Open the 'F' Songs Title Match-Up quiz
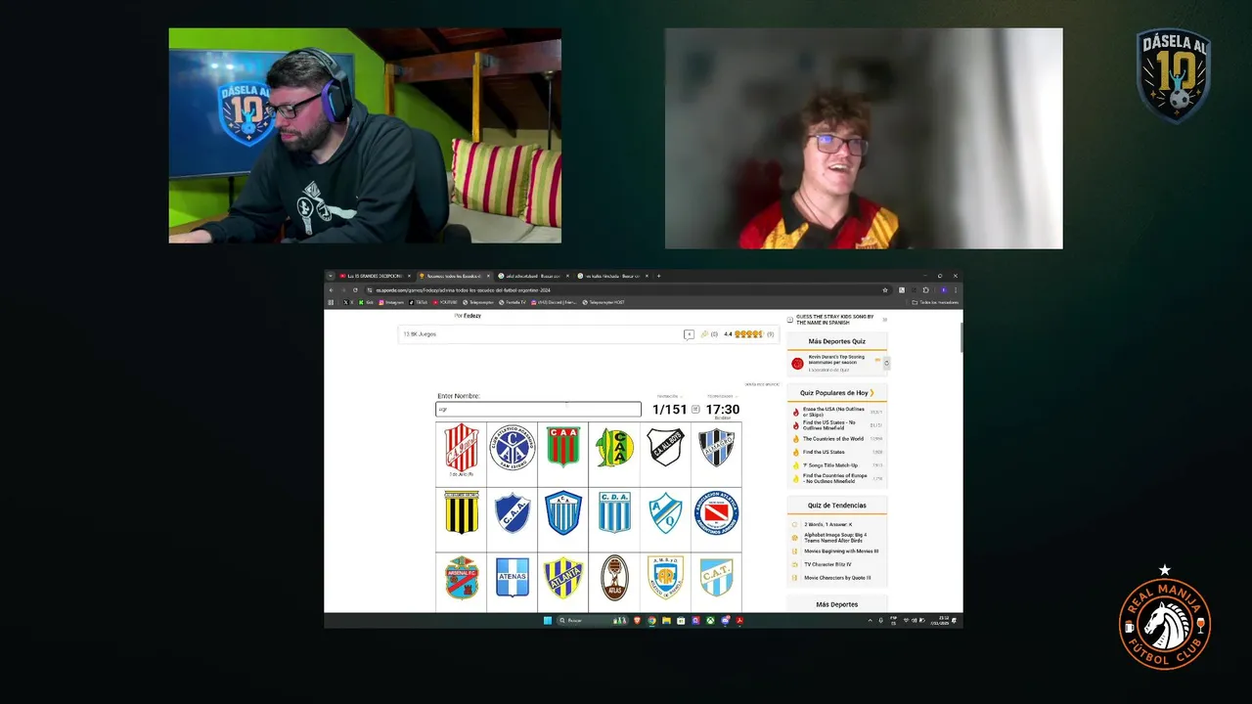Screen dimensions: 1252x704 [x=829, y=465]
